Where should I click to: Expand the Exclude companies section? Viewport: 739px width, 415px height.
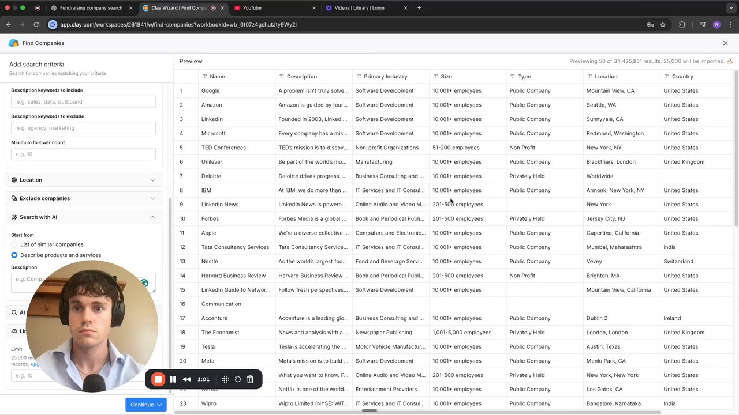point(83,198)
